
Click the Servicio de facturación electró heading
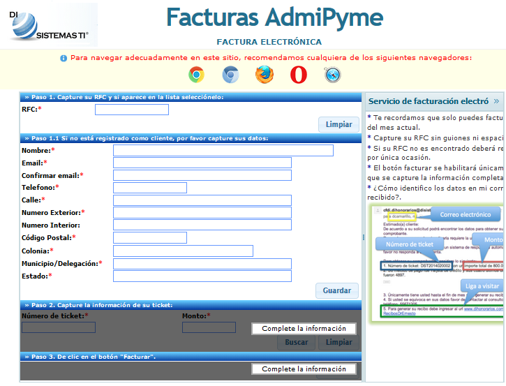429,101
